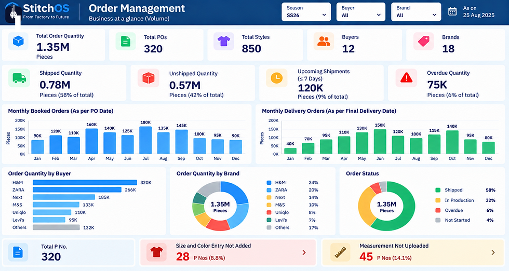
Task: Click the blue document Total P No. icon
Action: click(18, 252)
